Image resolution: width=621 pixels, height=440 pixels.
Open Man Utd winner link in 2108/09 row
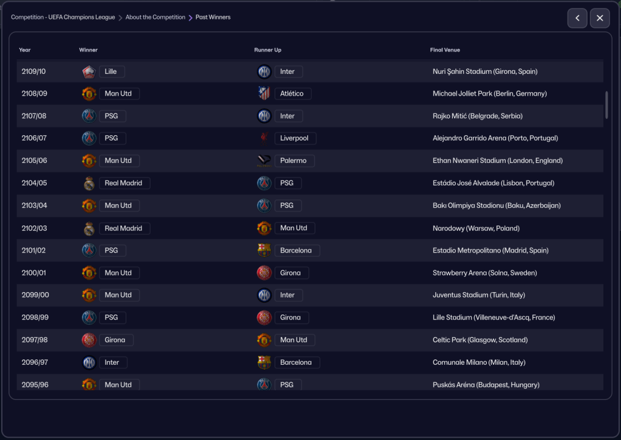[118, 93]
